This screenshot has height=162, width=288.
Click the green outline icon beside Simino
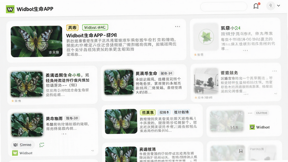42,145
